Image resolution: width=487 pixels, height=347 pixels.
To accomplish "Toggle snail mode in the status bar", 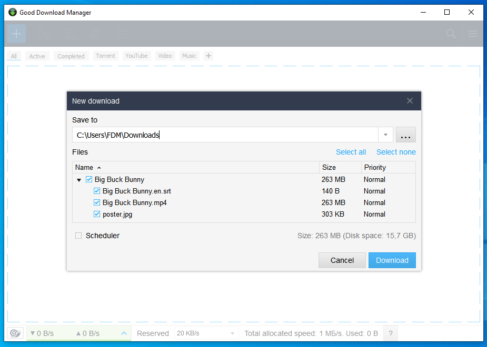I will 15,333.
